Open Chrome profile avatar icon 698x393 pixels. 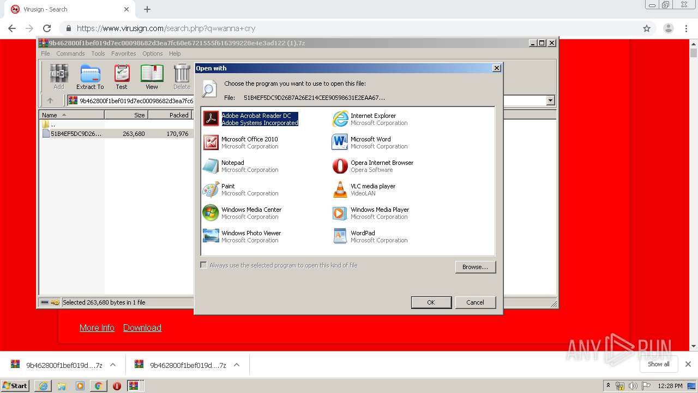tap(669, 28)
